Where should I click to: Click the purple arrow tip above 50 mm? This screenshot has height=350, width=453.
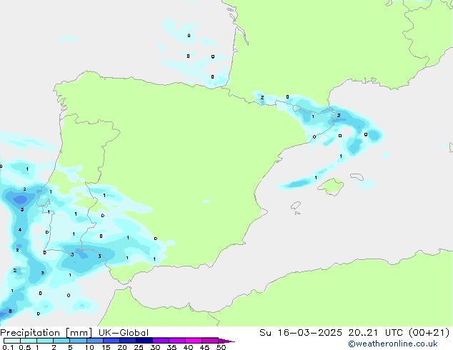(226, 341)
